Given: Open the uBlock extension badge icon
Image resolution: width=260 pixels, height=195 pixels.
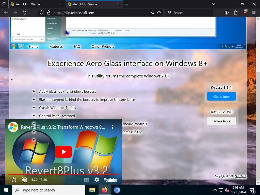Looking at the screenshot, I should 245,12.
